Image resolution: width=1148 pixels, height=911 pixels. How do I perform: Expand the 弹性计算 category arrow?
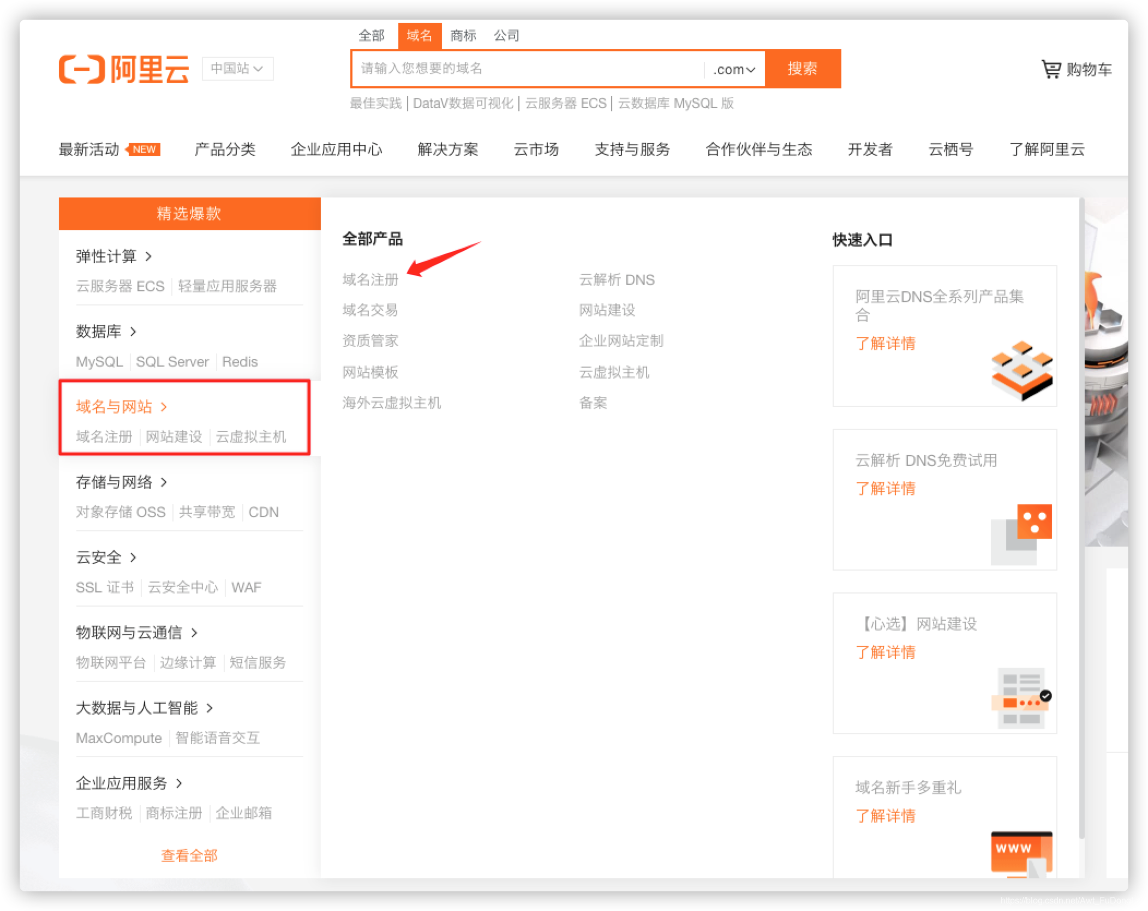148,256
